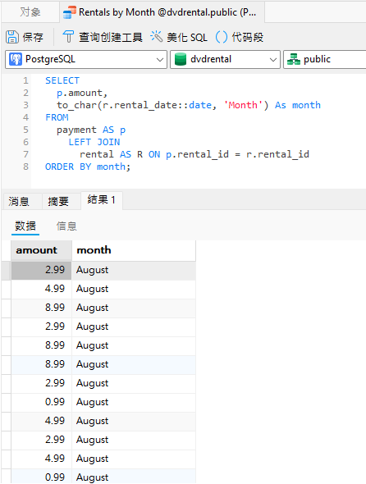Switch to the 消息 tab
The image size is (366, 484).
[x=19, y=202]
